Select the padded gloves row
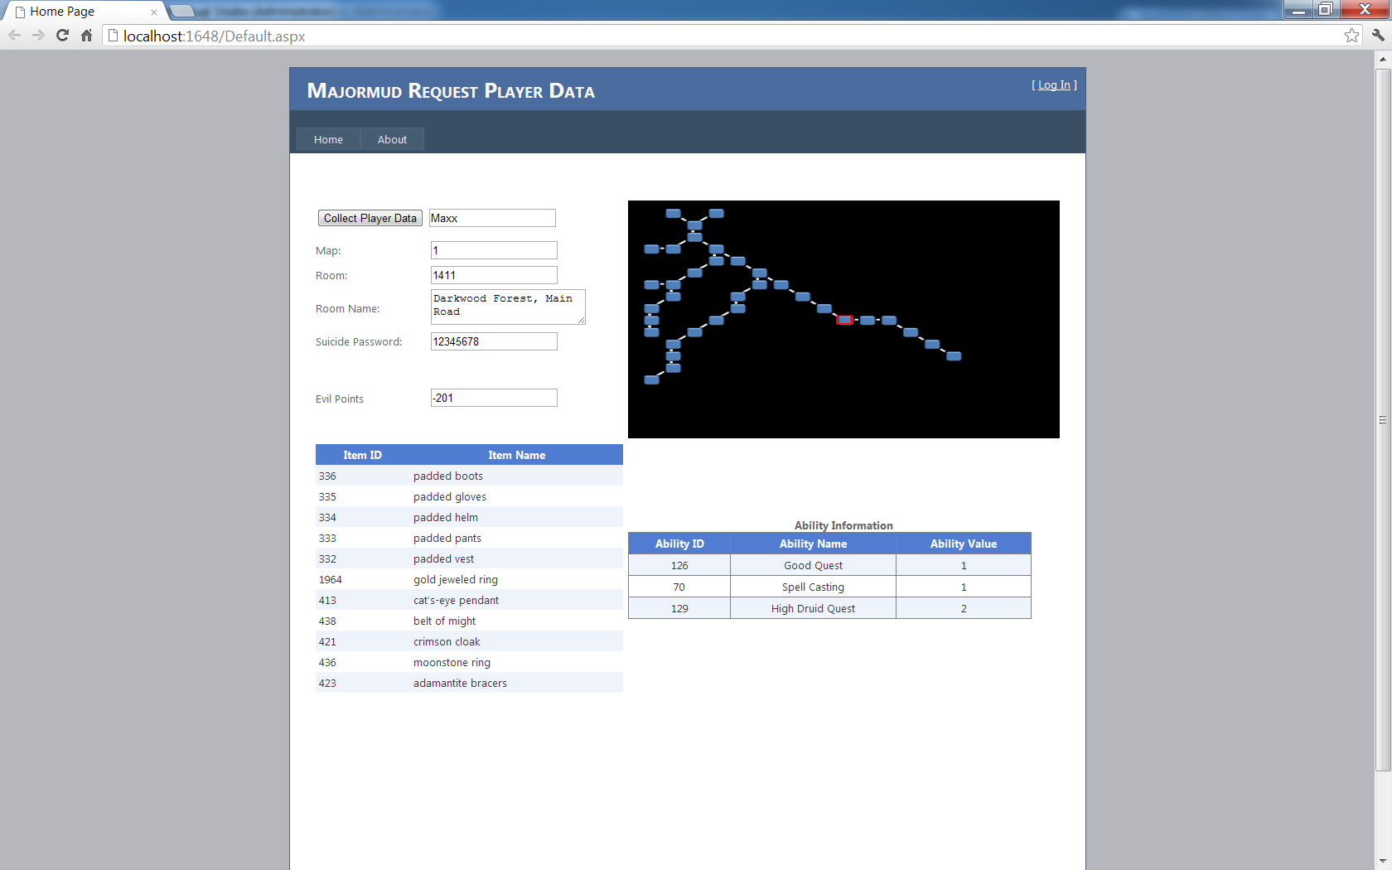The width and height of the screenshot is (1392, 870). coord(469,496)
